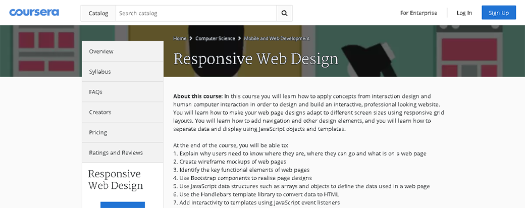Image resolution: width=525 pixels, height=208 pixels.
Task: Click the blue button under sidebar title
Action: pyautogui.click(x=123, y=204)
